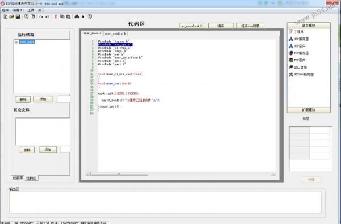Select the 串口通信 module icon
The height and width of the screenshot is (224, 341).
pyautogui.click(x=290, y=67)
